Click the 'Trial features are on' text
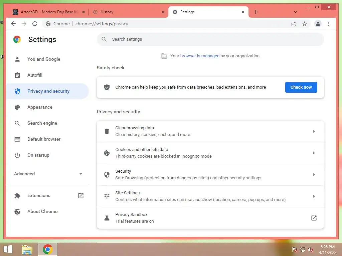The width and height of the screenshot is (342, 256). (x=135, y=221)
